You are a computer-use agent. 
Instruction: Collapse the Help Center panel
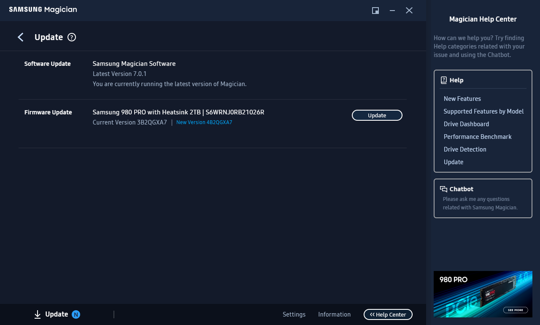click(388, 314)
